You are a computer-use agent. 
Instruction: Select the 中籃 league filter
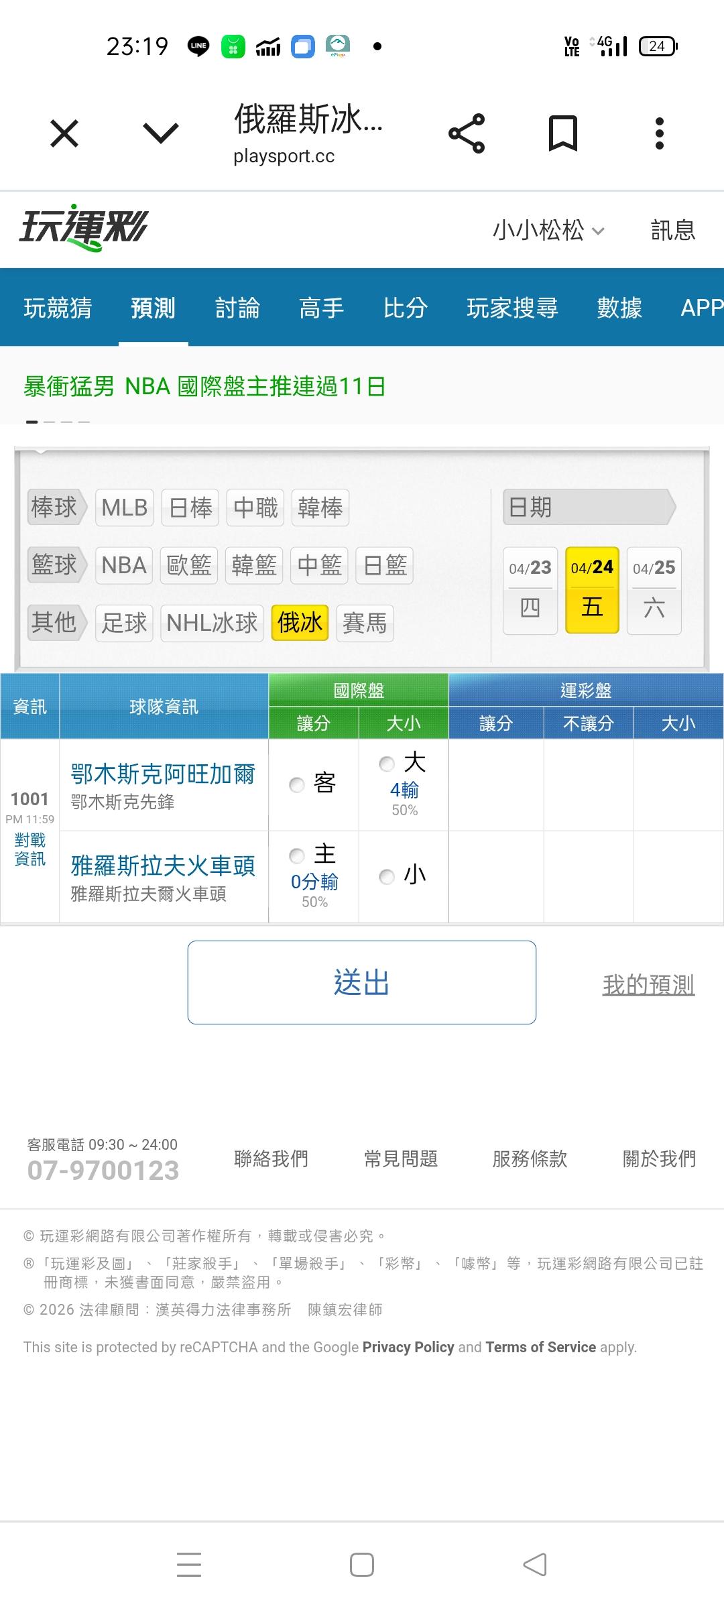319,565
